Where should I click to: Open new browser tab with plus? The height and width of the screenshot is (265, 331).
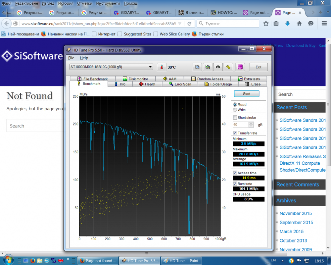point(320,12)
